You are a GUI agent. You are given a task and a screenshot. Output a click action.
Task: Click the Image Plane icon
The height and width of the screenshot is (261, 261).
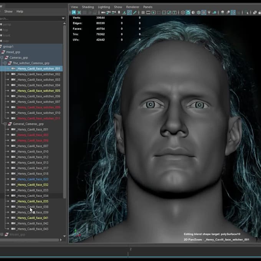coord(124,13)
